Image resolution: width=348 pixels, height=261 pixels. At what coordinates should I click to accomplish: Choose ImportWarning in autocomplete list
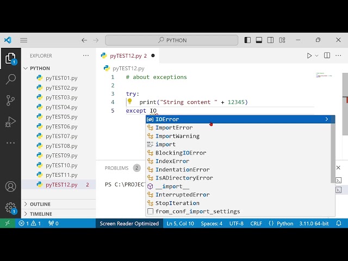click(x=238, y=136)
